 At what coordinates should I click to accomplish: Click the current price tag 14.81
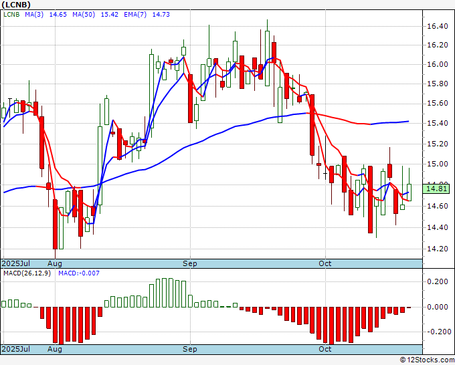[436, 189]
